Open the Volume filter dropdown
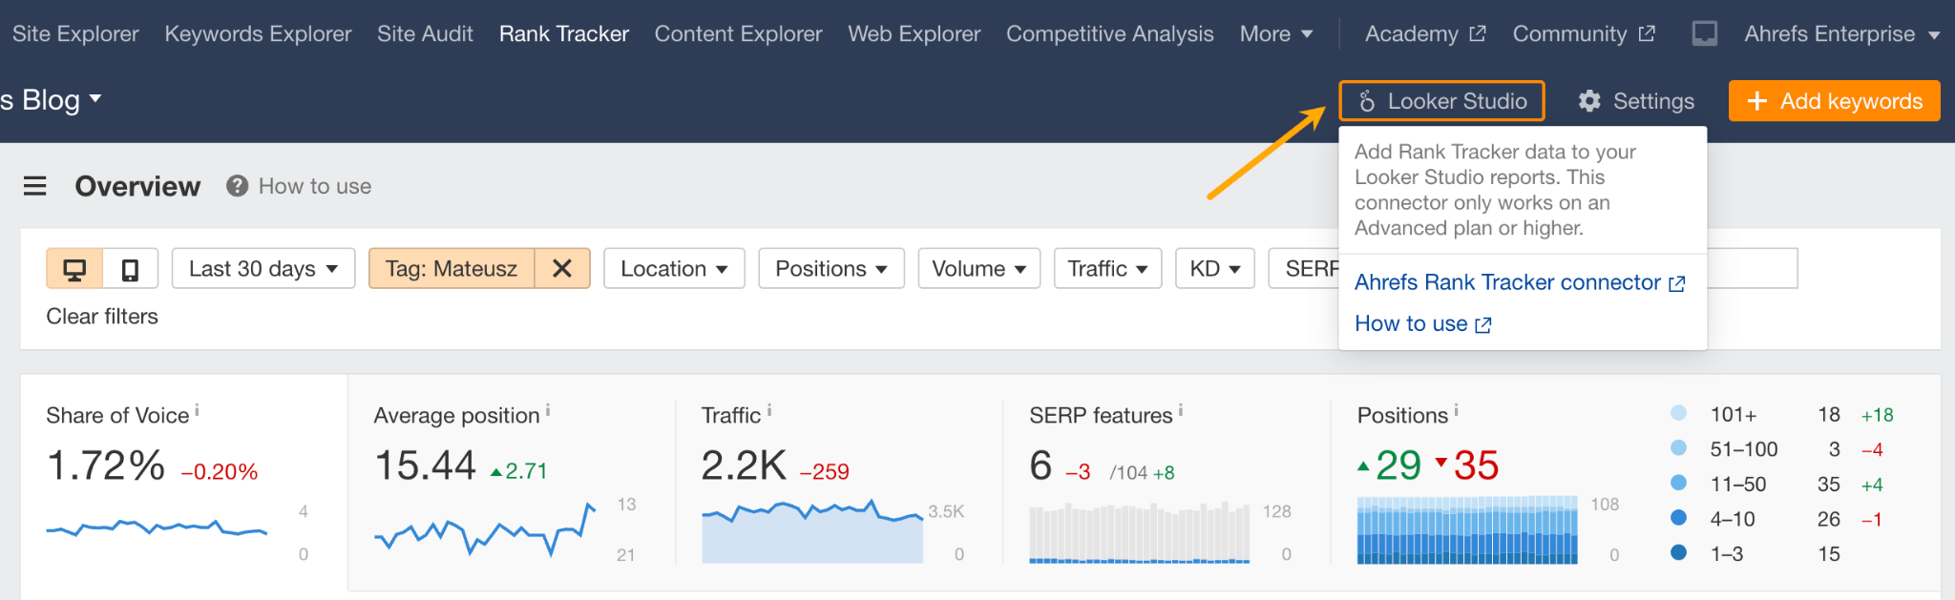The image size is (1955, 600). (978, 269)
